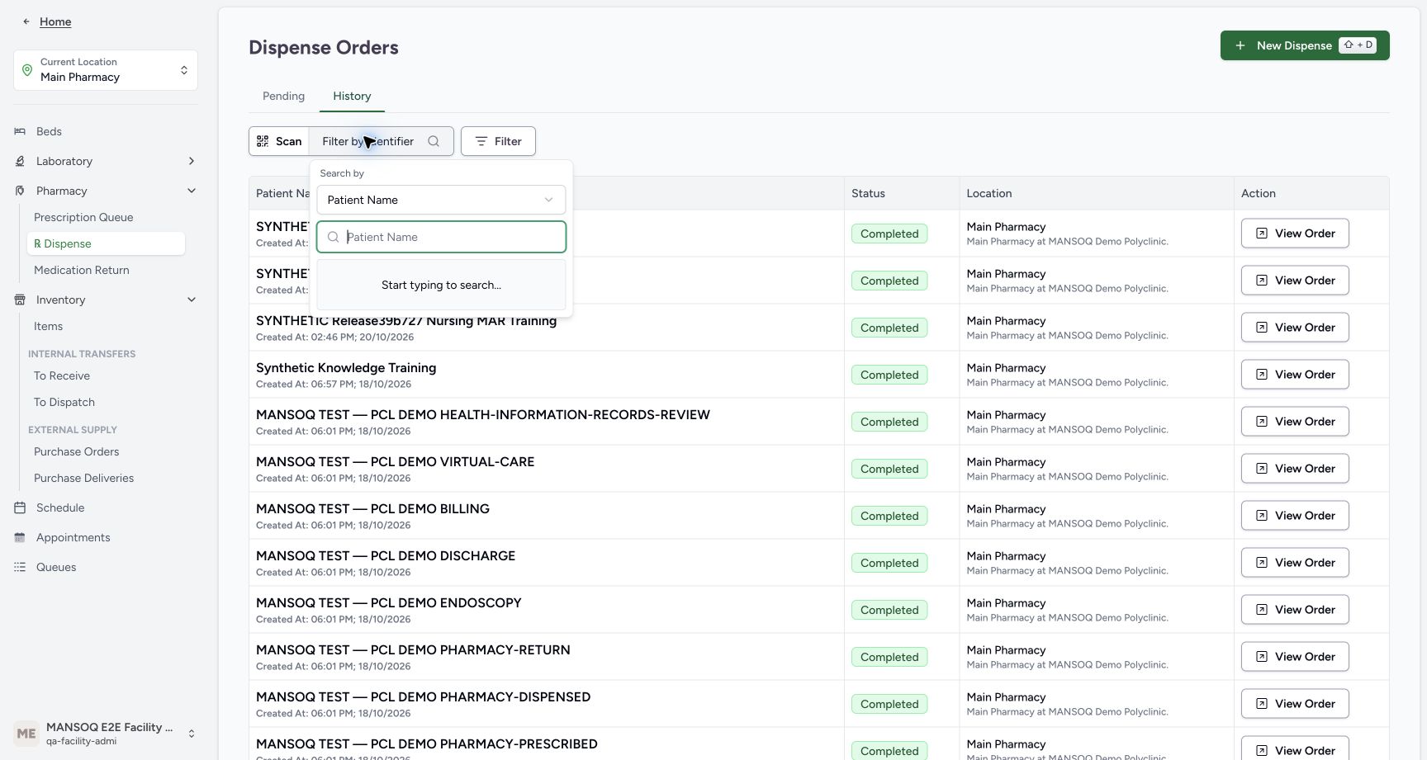Click the plus icon on New Dispense
Image resolution: width=1427 pixels, height=760 pixels.
click(x=1240, y=45)
